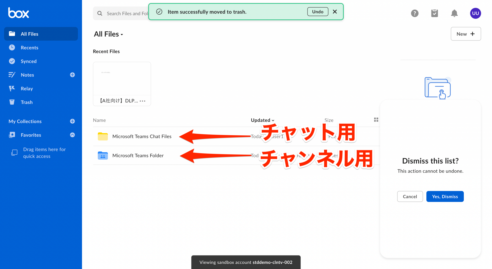This screenshot has width=492, height=269.
Task: Open the notifications bell
Action: 454,13
